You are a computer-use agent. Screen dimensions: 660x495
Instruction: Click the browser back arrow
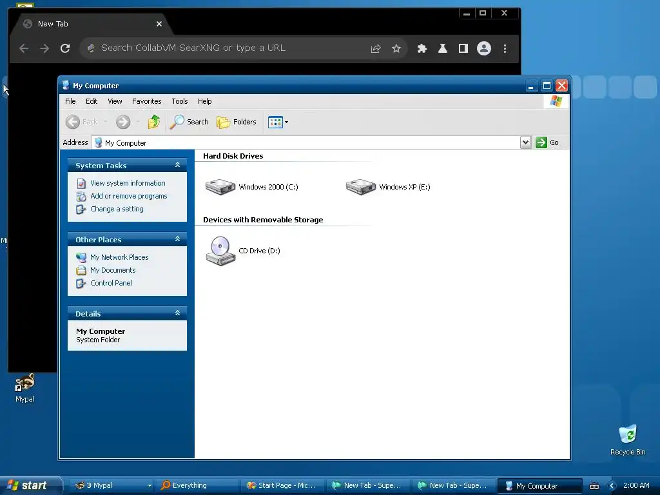click(x=24, y=48)
